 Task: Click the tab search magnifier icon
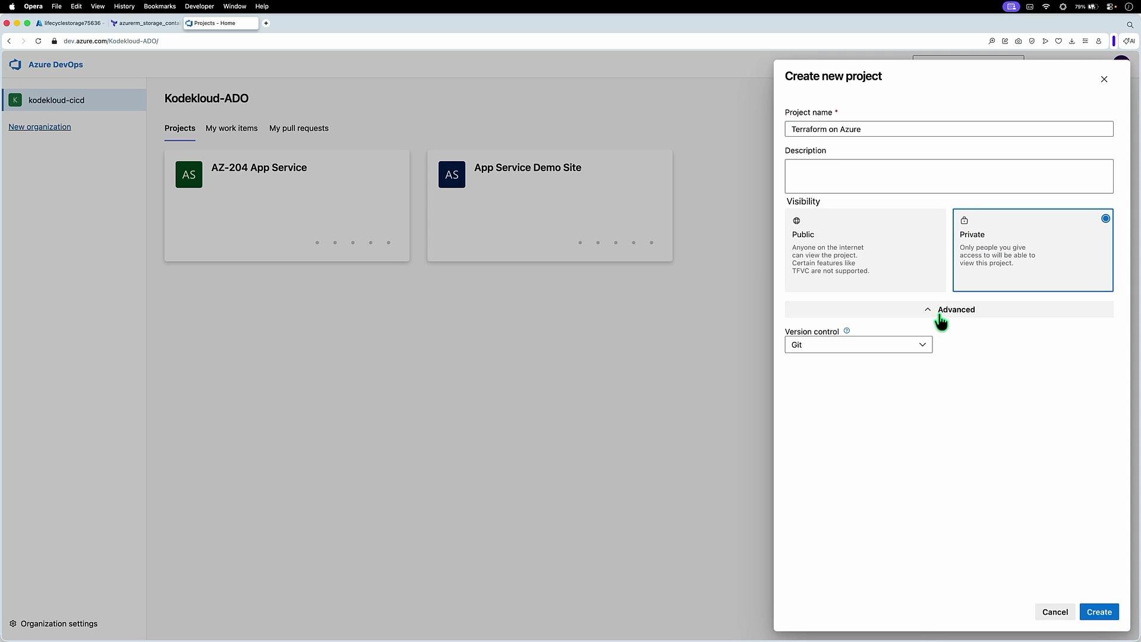pos(1130,24)
